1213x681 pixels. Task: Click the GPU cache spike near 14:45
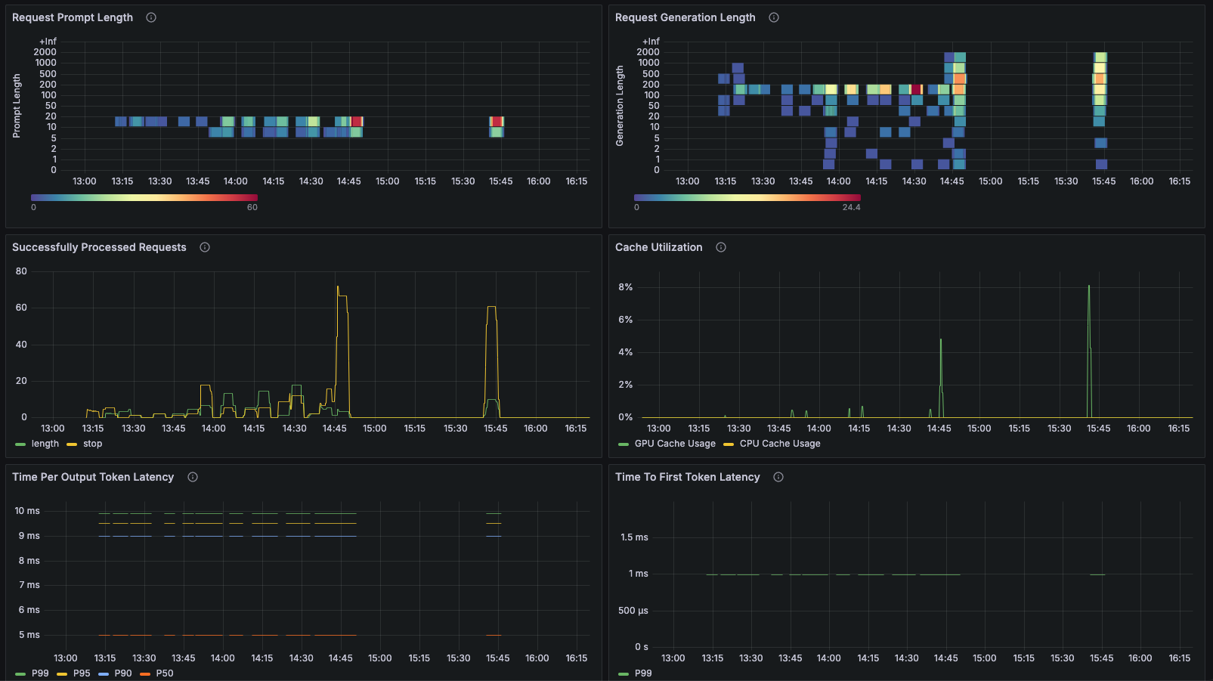pos(941,340)
